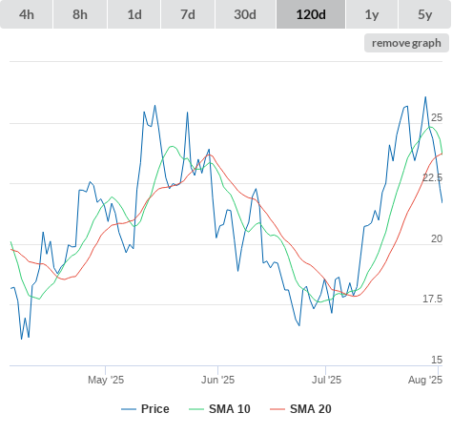The height and width of the screenshot is (434, 452).
Task: Click the May '25 axis marker
Action: point(106,380)
